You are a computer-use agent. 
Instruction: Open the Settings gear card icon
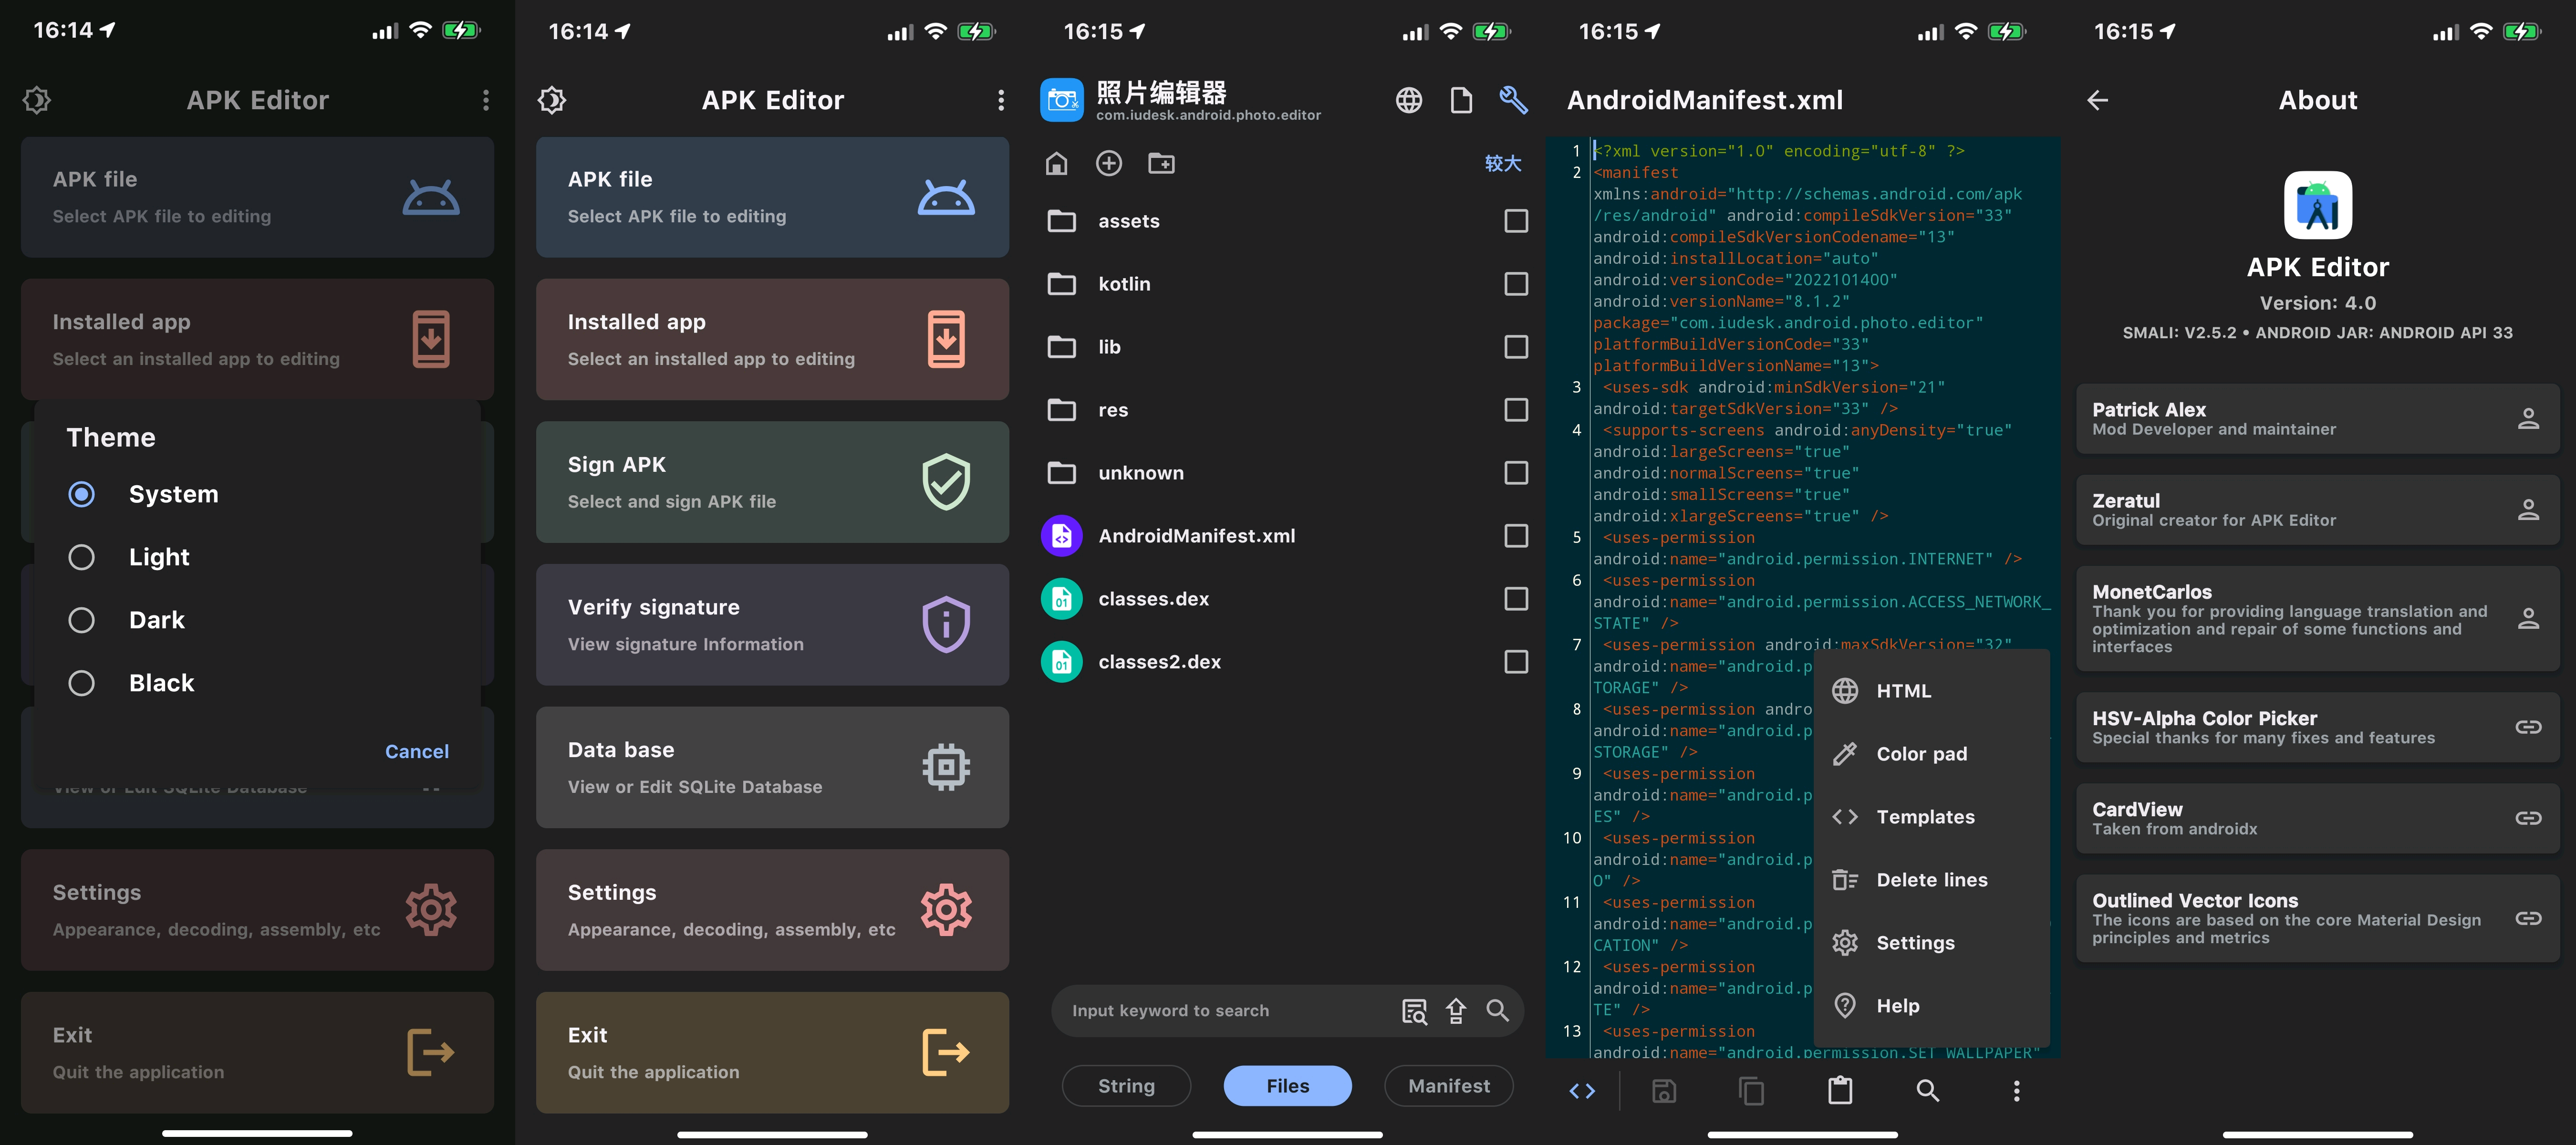pyautogui.click(x=945, y=910)
